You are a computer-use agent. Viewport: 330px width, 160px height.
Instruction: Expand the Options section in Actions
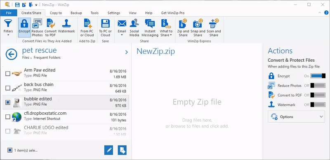pos(296,117)
